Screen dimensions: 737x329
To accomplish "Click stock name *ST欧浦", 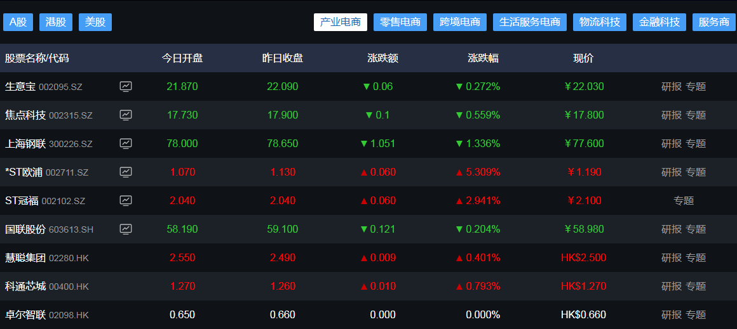I will (24, 172).
